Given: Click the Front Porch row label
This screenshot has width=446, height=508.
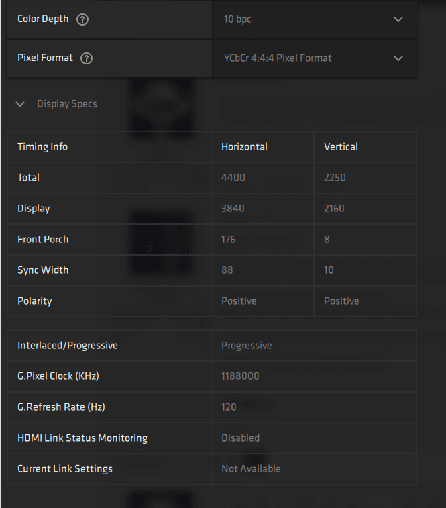Looking at the screenshot, I should click(x=43, y=240).
